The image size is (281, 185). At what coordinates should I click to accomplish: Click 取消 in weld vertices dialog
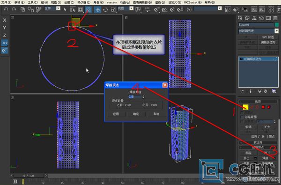(156, 114)
